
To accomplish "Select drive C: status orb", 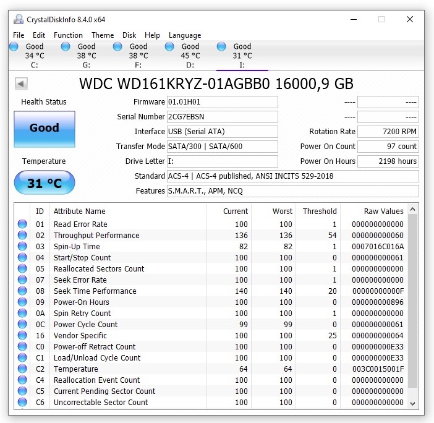I will pyautogui.click(x=14, y=46).
